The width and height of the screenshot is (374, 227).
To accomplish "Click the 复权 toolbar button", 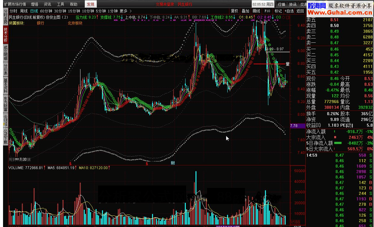I will (234, 11).
